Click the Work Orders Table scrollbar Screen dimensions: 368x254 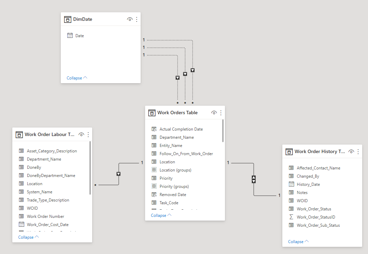pyautogui.click(x=223, y=131)
